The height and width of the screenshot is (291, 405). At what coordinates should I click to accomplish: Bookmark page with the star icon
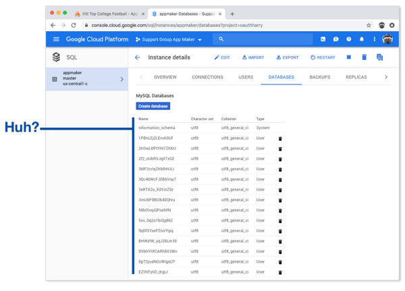click(369, 26)
